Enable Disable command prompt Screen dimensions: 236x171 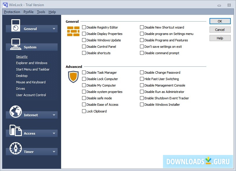(x=142, y=53)
